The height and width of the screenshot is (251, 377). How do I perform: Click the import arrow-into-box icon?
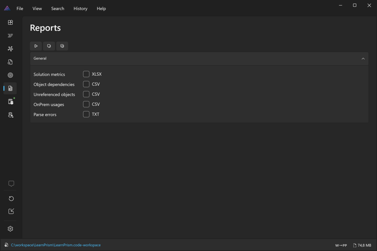pyautogui.click(x=11, y=211)
